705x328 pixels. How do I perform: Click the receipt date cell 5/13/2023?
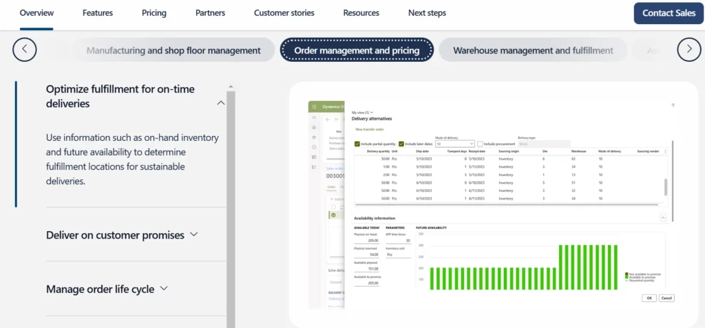[x=476, y=175]
